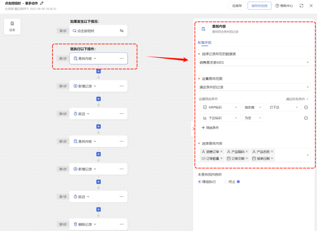Remove the 销售订单 tag

(x=221, y=152)
